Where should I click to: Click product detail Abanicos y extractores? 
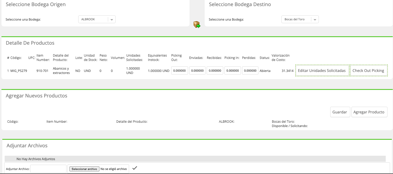point(61,70)
